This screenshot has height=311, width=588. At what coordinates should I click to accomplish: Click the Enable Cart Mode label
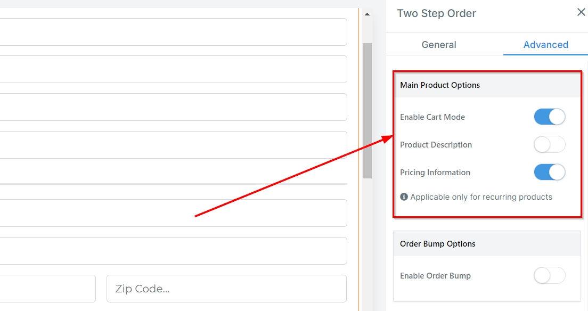[432, 117]
